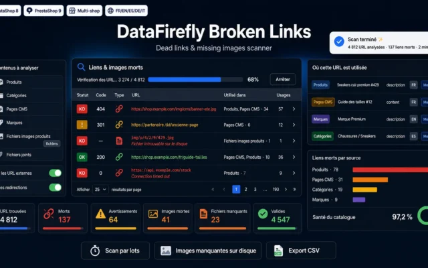Click the green checkmark on the Valides card
This screenshot has height=268, width=428.
(x=263, y=214)
